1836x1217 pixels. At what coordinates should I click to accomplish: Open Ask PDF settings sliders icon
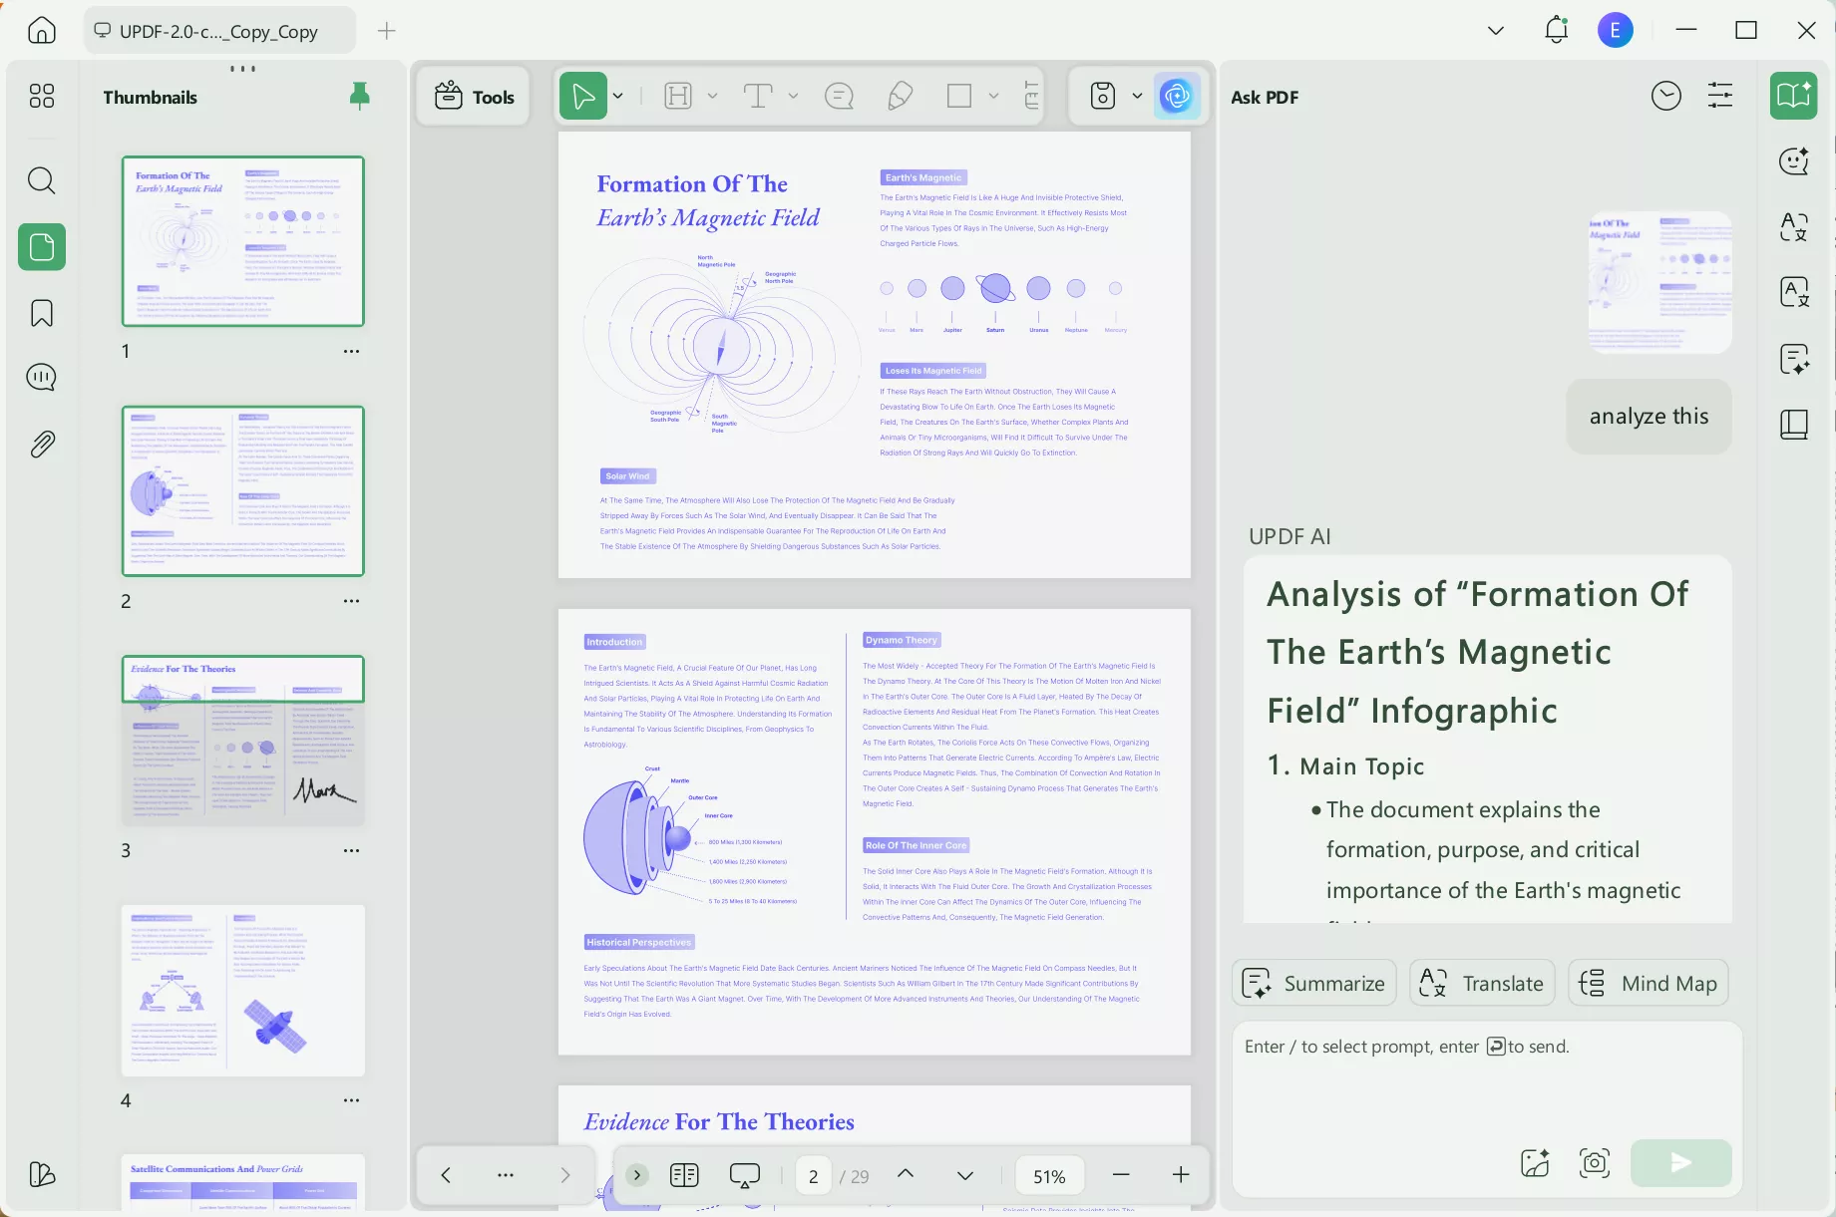(1720, 97)
